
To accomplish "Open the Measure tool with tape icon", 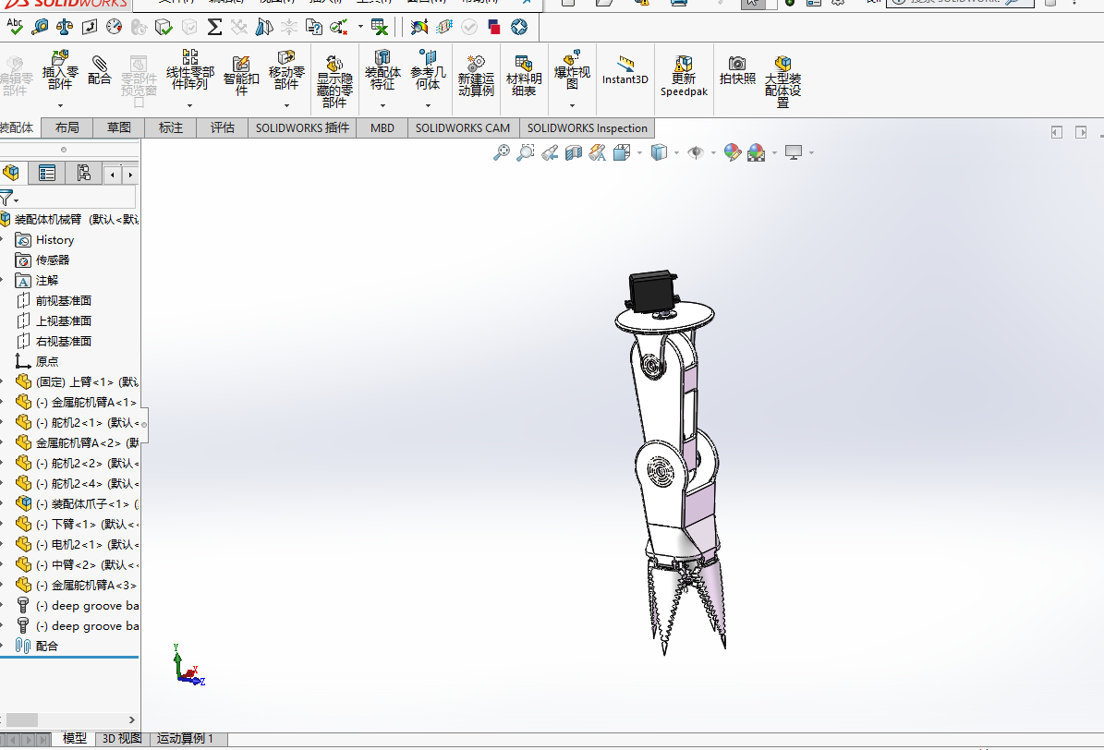I will click(x=40, y=27).
